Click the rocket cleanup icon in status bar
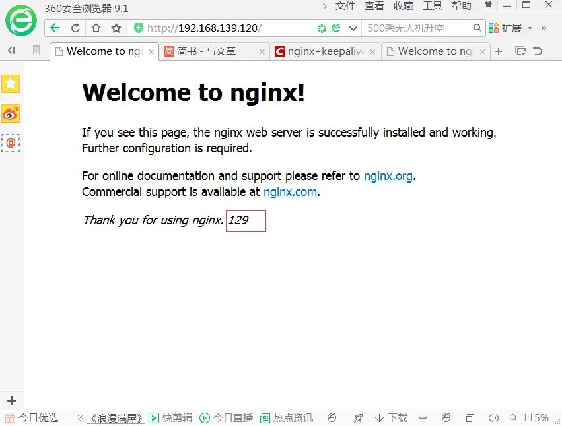Image resolution: width=562 pixels, height=426 pixels. click(358, 418)
